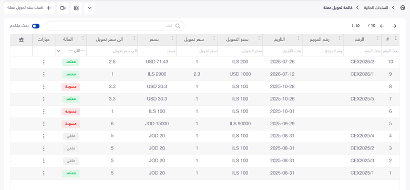Click the مسودة badge in row 8
Viewport: 410px width, 190px height.
(x=71, y=87)
